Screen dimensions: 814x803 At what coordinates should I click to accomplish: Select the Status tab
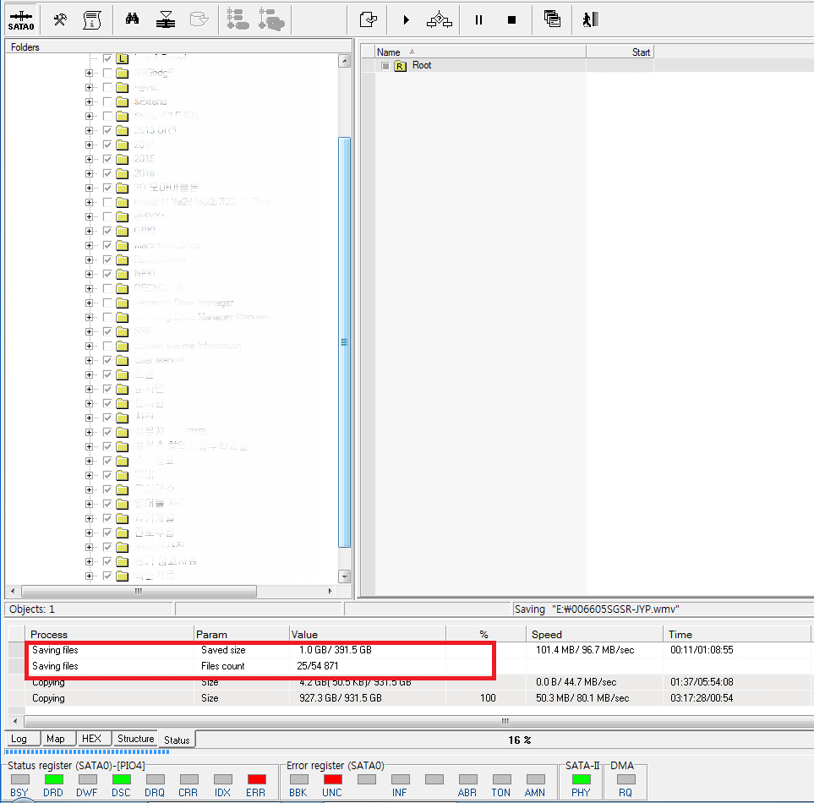(x=177, y=740)
